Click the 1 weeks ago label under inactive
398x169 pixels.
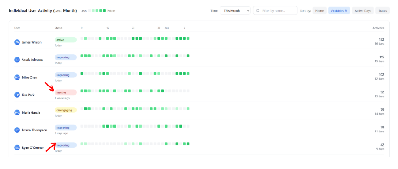62,98
